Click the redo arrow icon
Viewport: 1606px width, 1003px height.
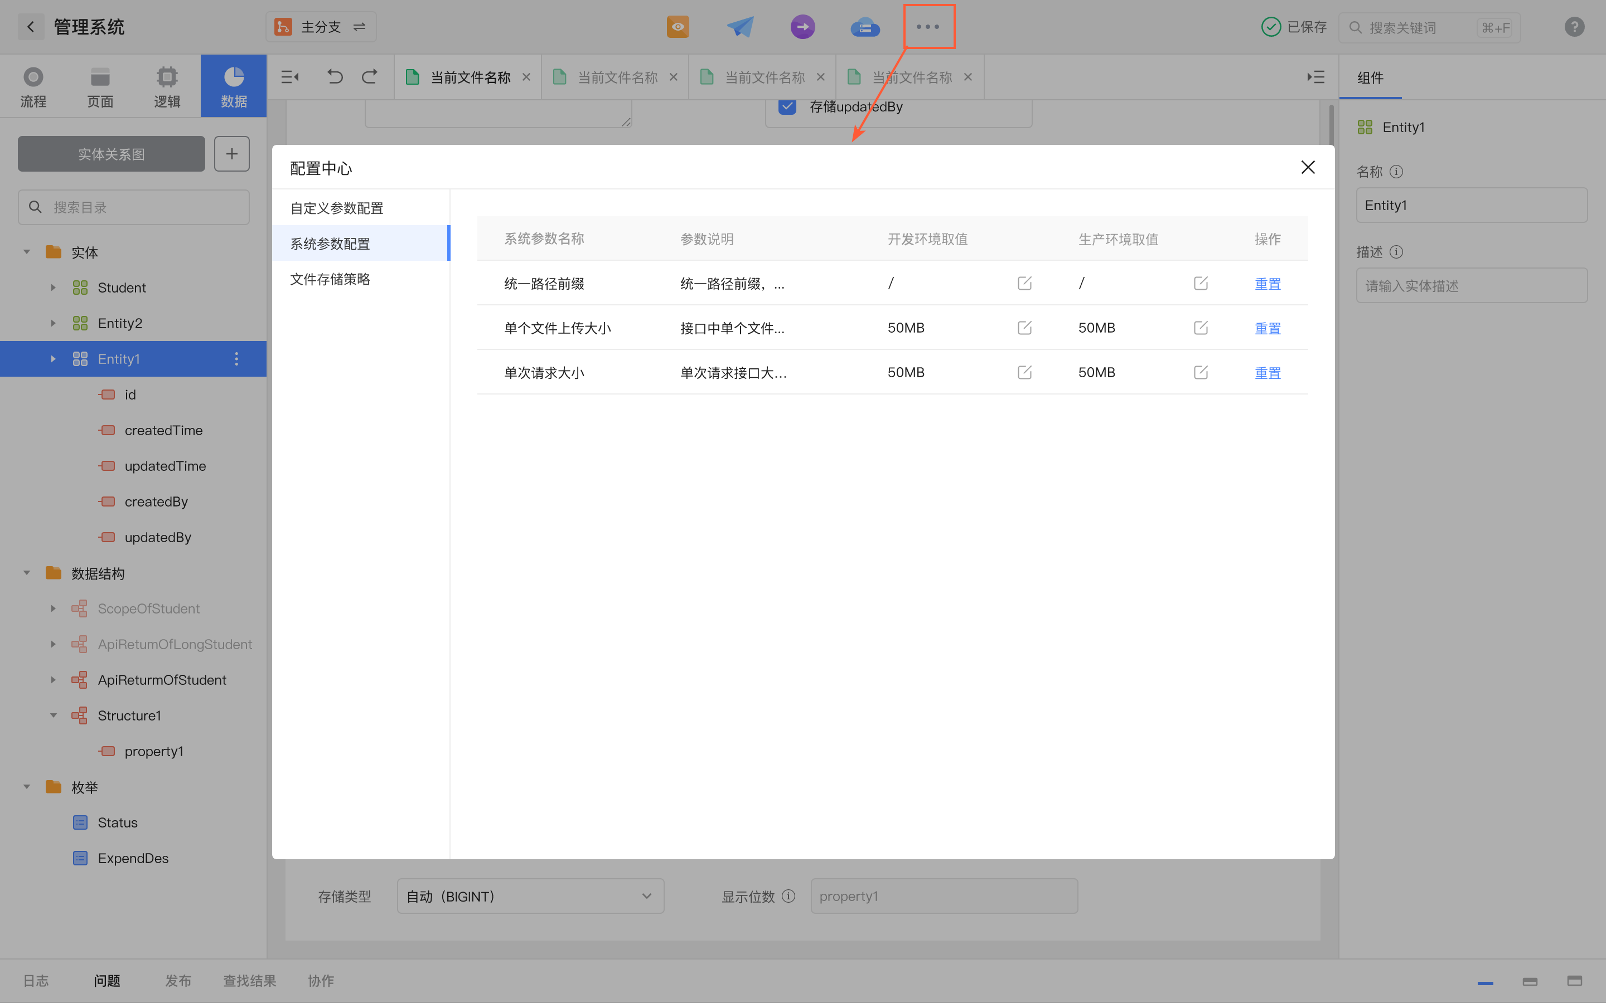point(370,77)
